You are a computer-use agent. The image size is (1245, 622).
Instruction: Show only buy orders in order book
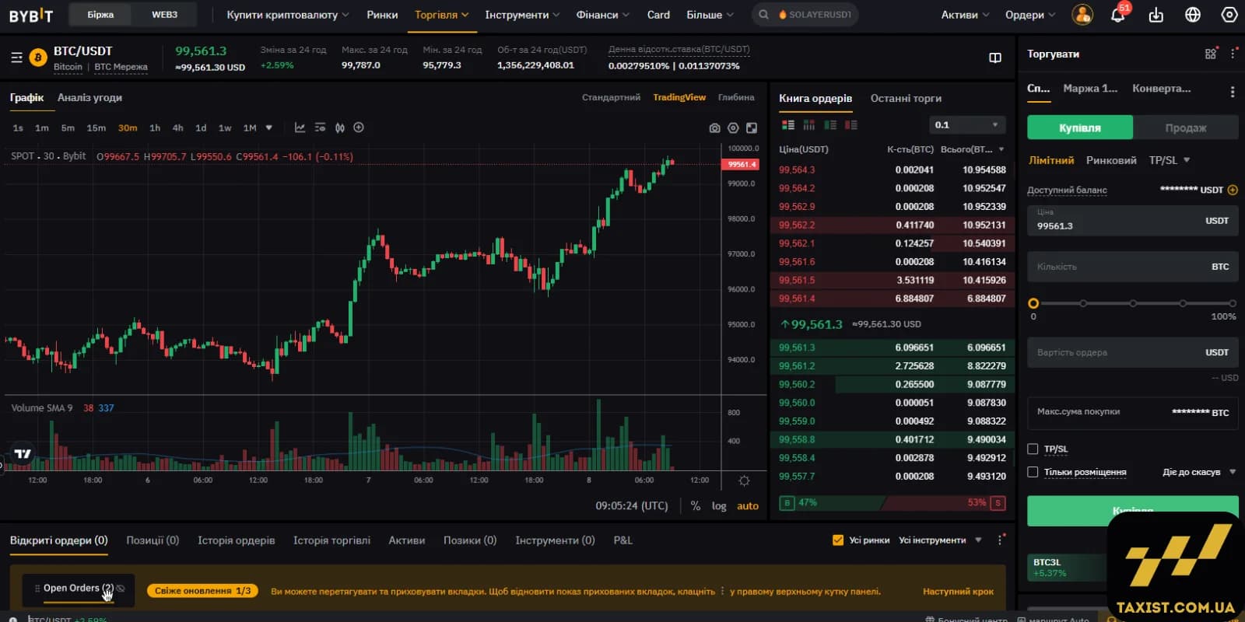[830, 125]
